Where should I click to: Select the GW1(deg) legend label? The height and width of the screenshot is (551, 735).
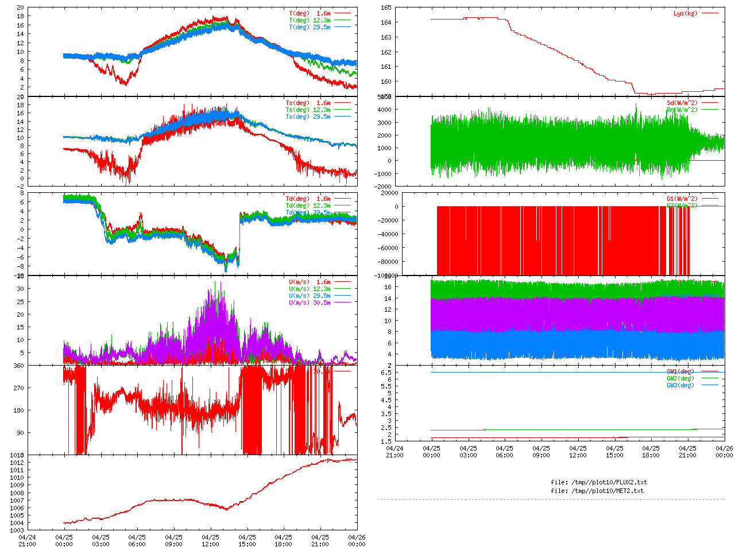coord(680,371)
